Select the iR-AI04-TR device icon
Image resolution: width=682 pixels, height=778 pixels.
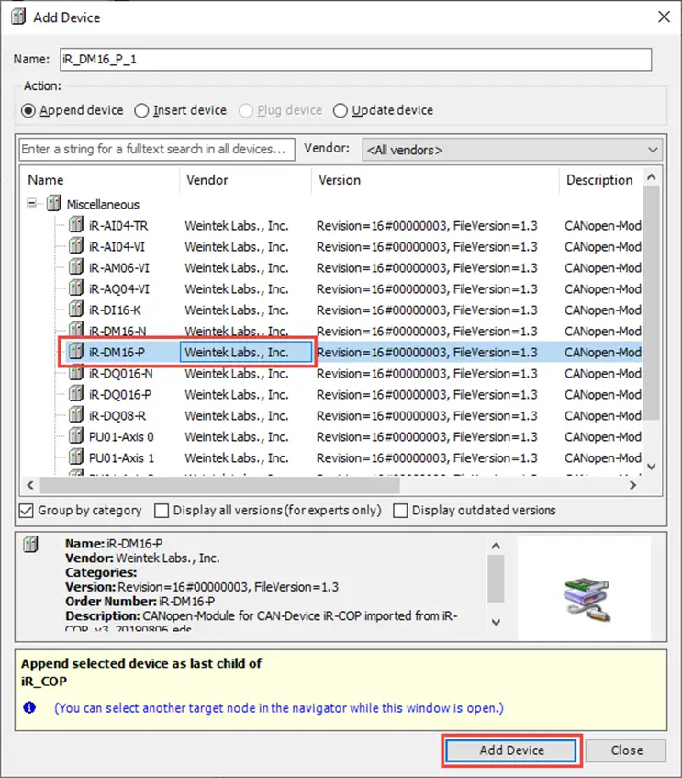76,225
